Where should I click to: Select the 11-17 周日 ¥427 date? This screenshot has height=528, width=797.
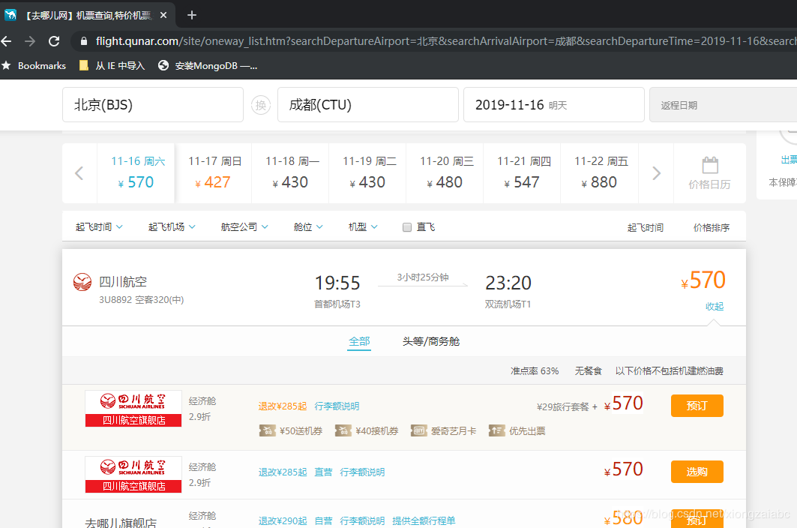[213, 173]
